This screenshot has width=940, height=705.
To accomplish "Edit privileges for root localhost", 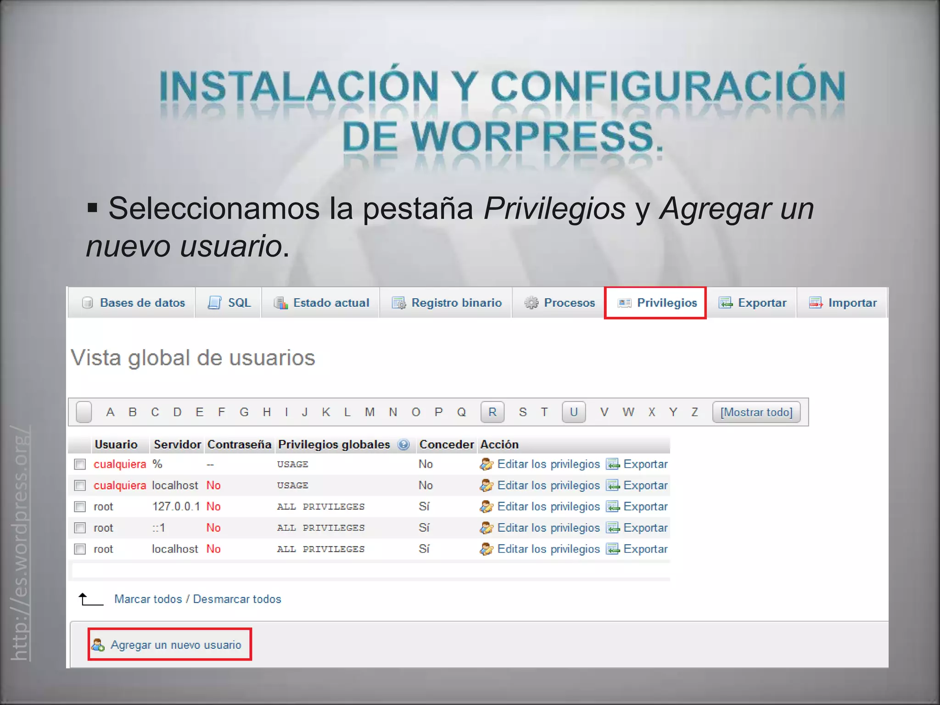I will [x=548, y=549].
